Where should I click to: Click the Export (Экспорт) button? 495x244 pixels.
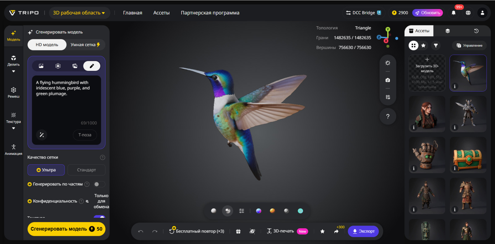click(x=363, y=231)
